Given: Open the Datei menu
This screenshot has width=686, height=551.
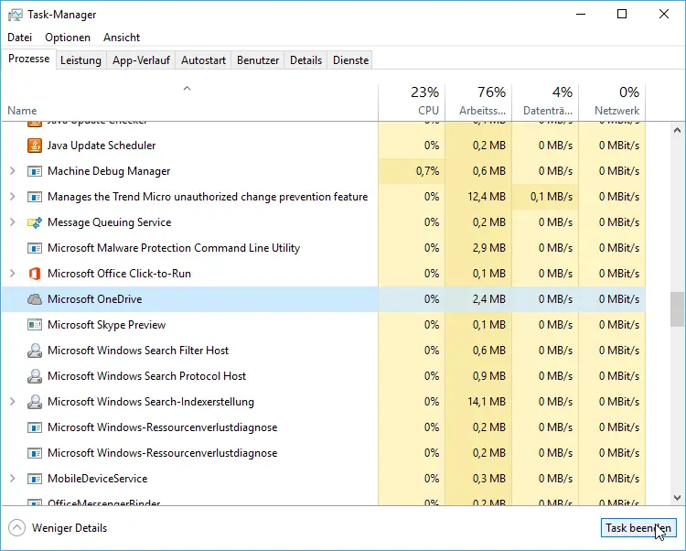Looking at the screenshot, I should click(x=20, y=38).
